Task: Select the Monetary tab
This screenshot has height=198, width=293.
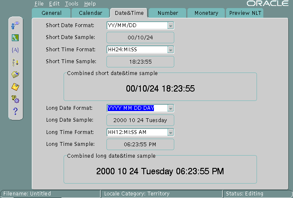Action: coord(206,13)
